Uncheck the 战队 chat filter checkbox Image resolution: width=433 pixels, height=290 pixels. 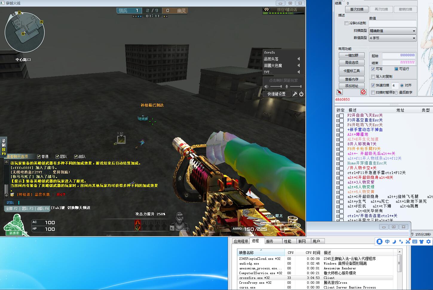pos(76,156)
